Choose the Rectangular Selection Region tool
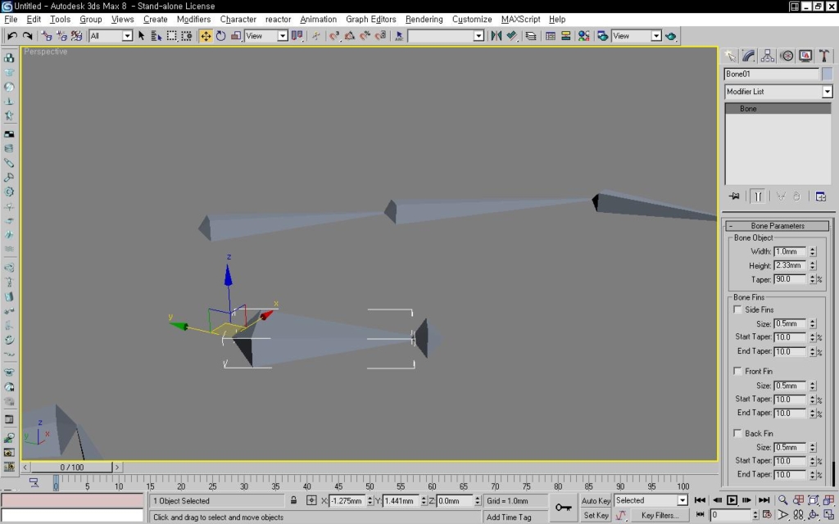Image resolution: width=839 pixels, height=524 pixels. click(x=171, y=36)
